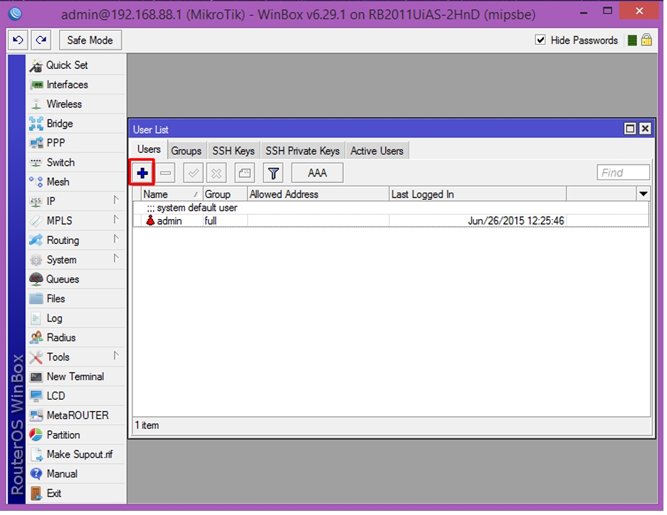Expand the MPLS submenu
The image size is (667, 515).
[77, 221]
